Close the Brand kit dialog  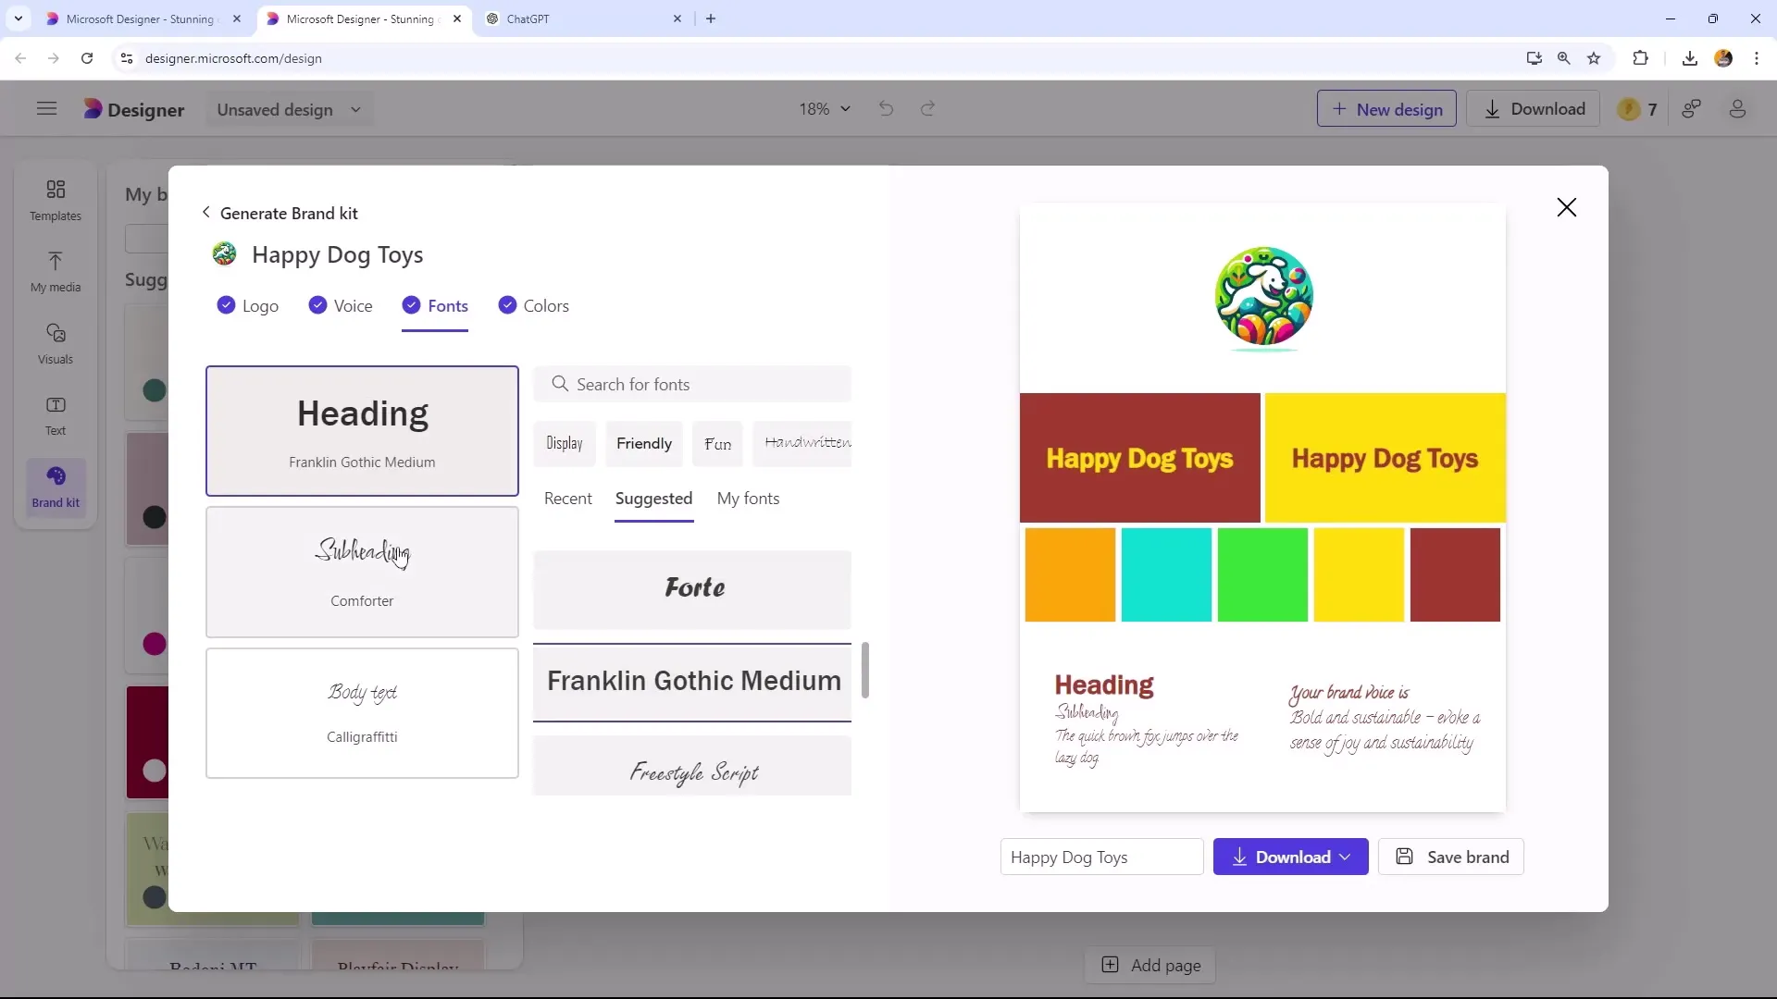1566,207
